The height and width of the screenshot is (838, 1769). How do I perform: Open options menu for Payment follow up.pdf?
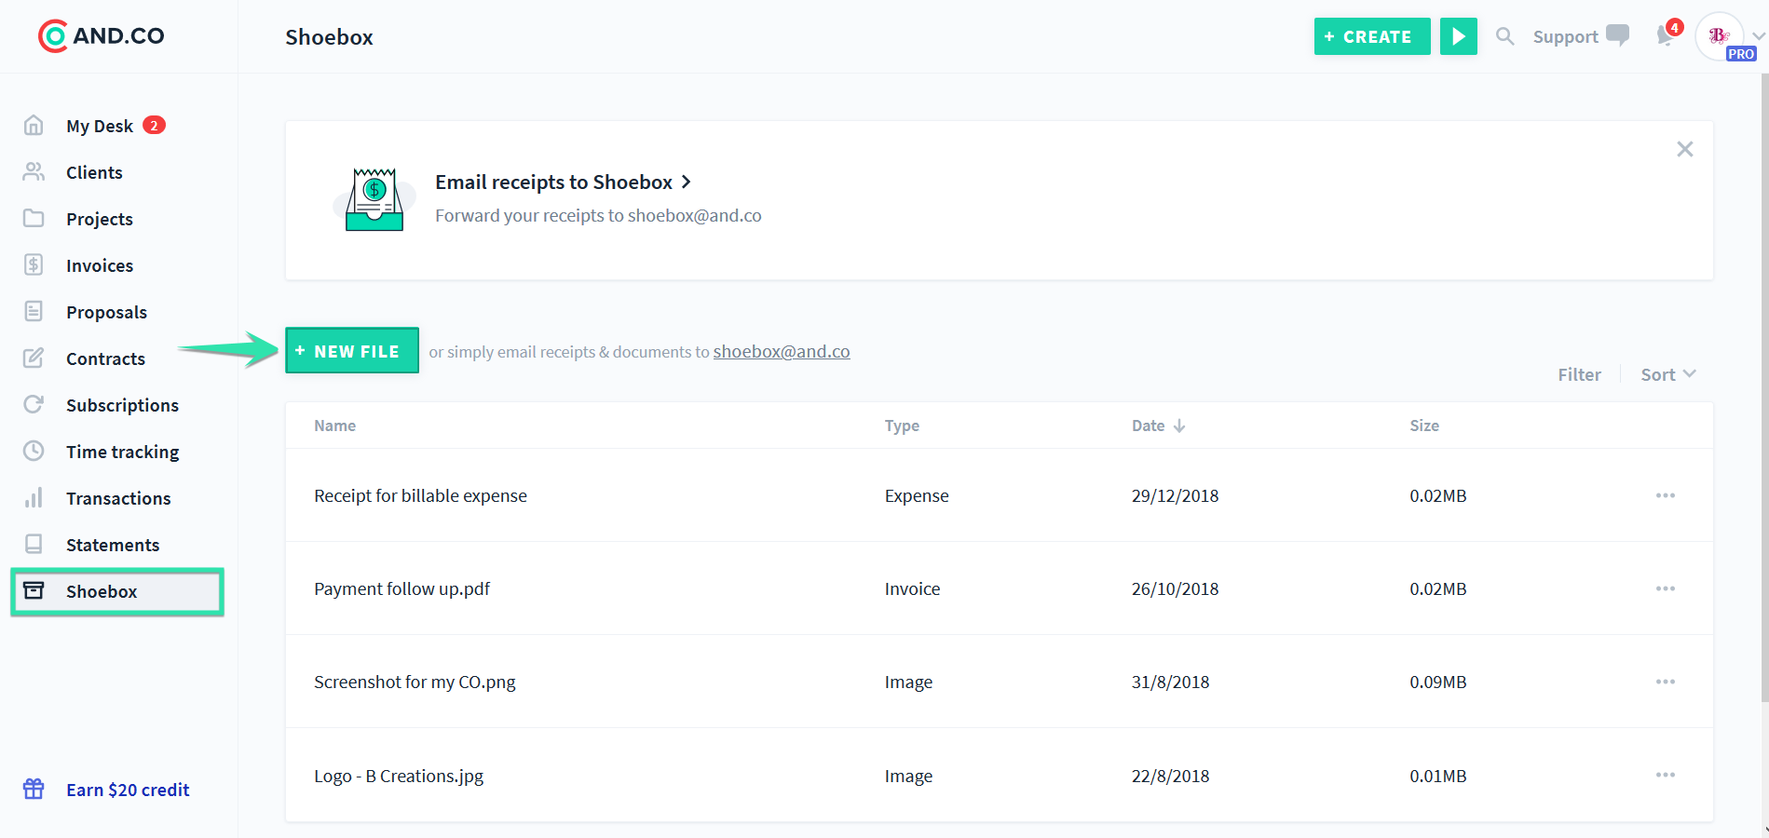click(1665, 588)
